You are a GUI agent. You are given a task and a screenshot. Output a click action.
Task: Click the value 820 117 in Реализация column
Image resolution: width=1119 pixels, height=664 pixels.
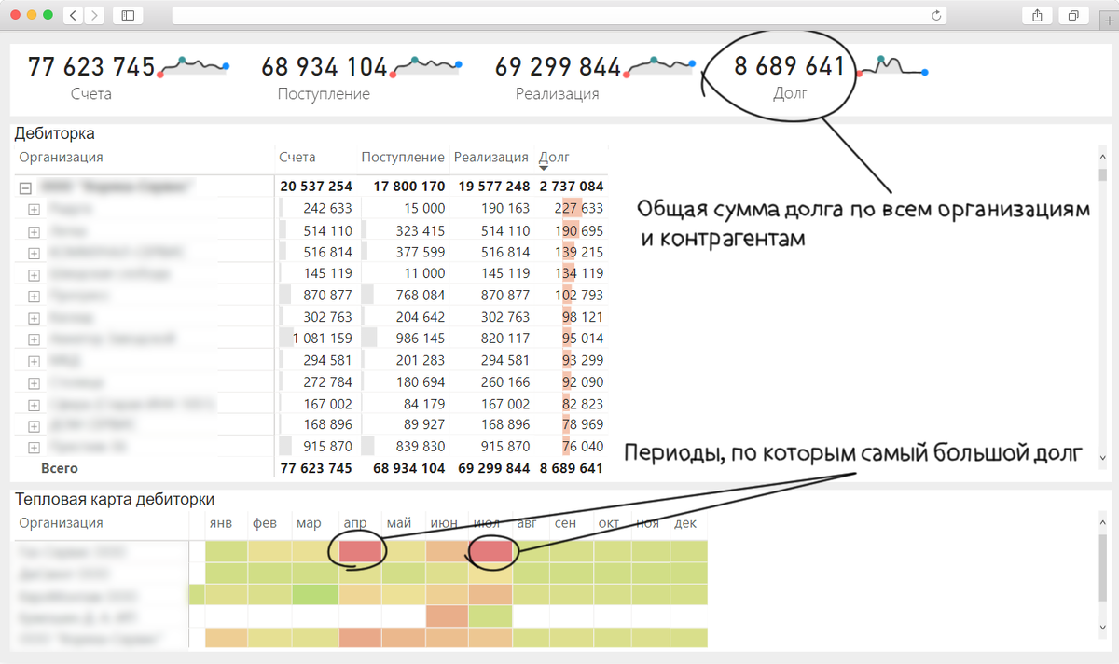(x=506, y=339)
